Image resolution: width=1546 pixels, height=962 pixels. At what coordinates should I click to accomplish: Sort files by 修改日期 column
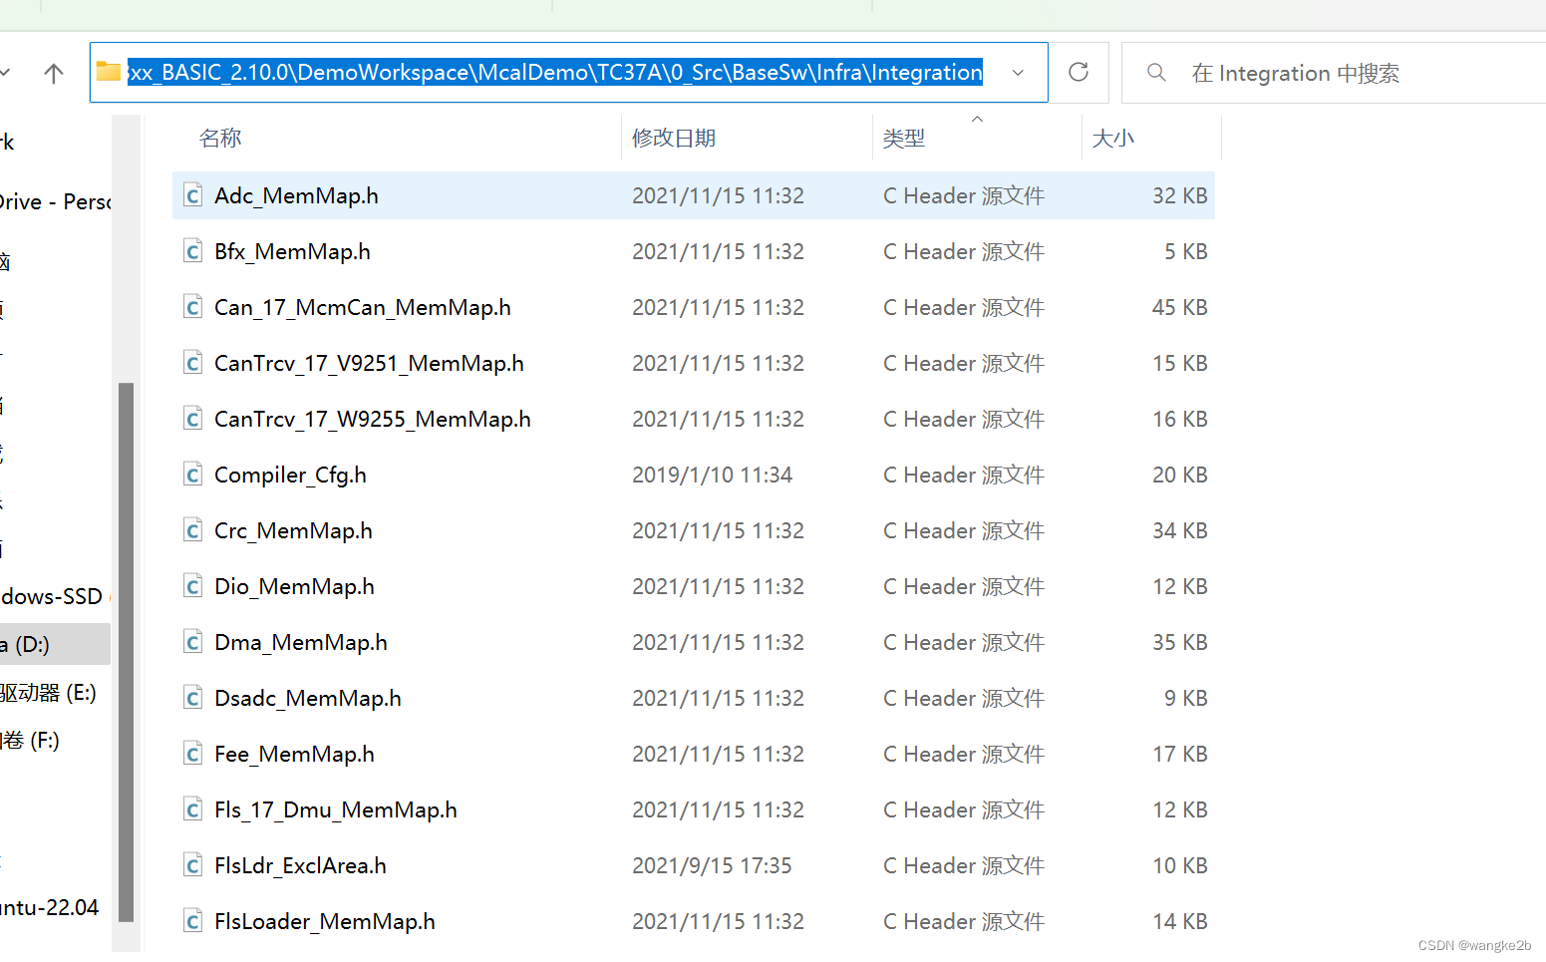tap(674, 138)
